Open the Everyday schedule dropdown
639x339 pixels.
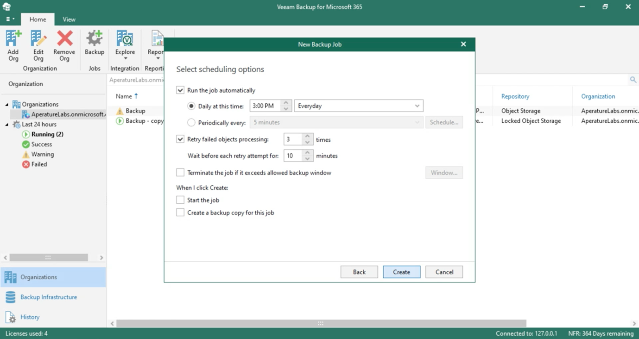359,106
